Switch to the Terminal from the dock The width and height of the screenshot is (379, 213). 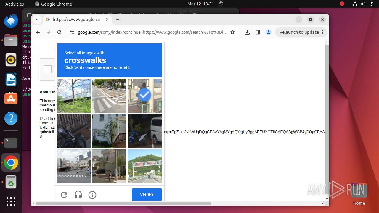(x=11, y=143)
